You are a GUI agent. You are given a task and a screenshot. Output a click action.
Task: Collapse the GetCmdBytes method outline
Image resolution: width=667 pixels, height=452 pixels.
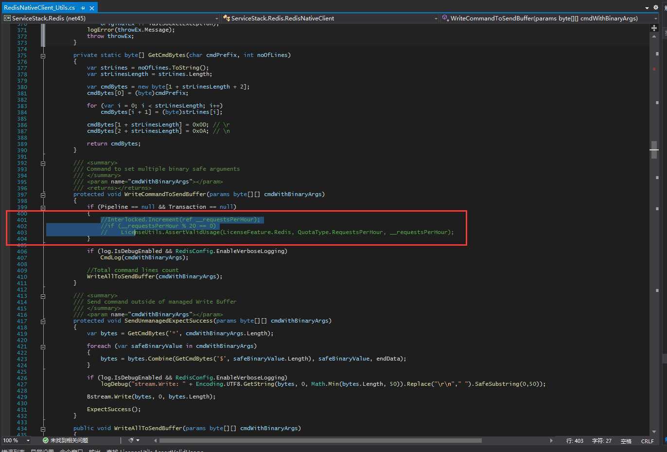click(x=43, y=55)
